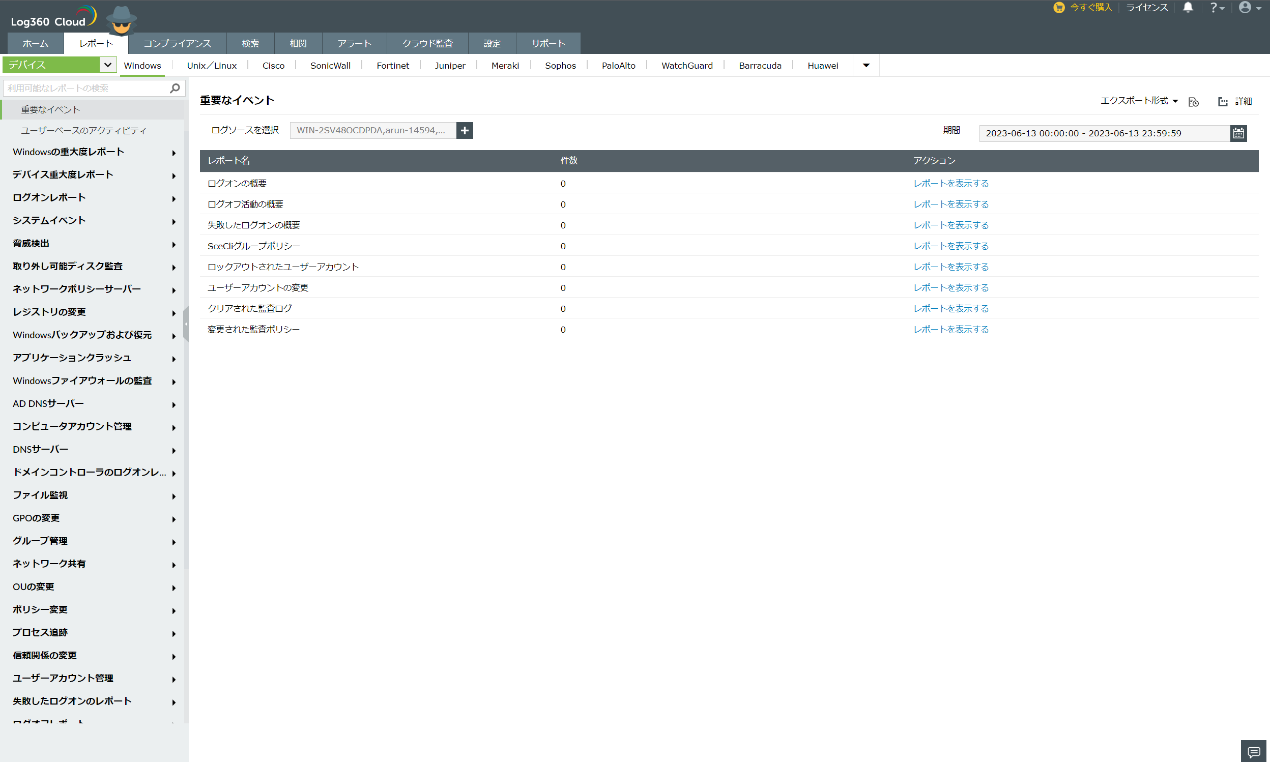Click the schedule report icon beside export
This screenshot has height=762, width=1270.
[1194, 102]
